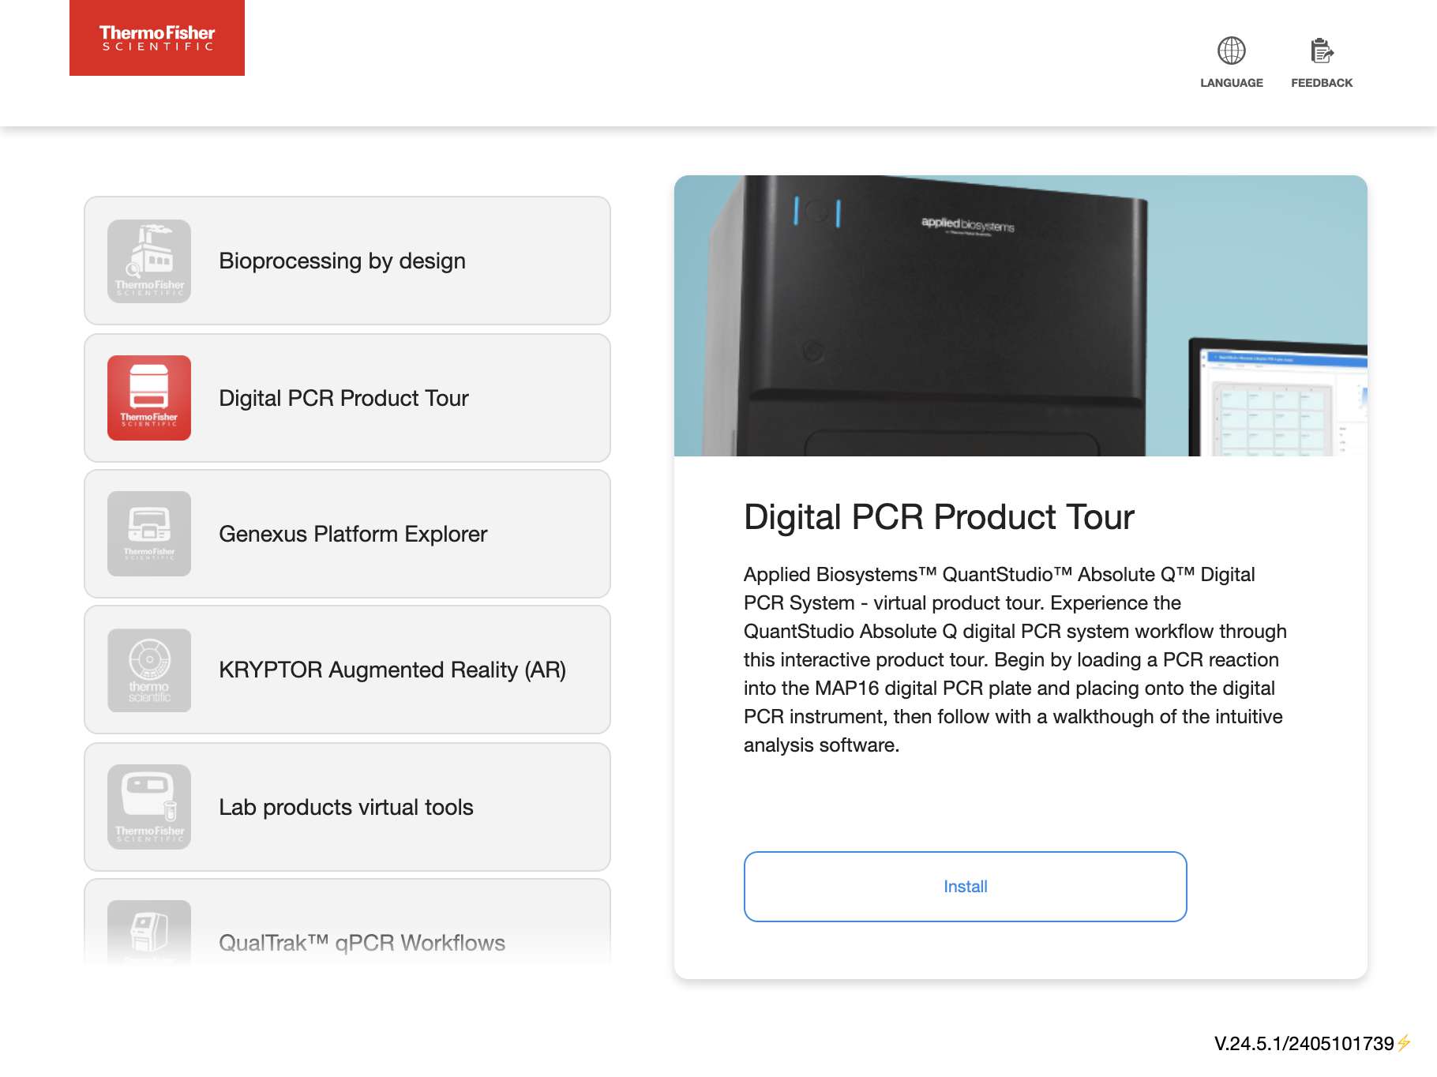Select Bioprocessing by design from the list

pos(347,261)
